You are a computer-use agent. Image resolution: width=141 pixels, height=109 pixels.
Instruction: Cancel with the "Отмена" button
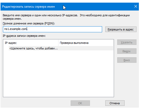click(115, 103)
